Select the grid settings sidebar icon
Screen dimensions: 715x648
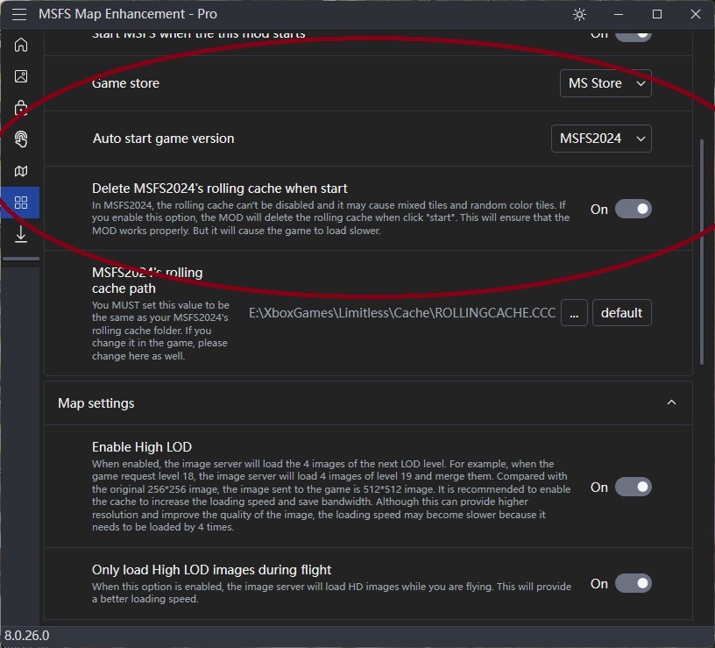(21, 203)
